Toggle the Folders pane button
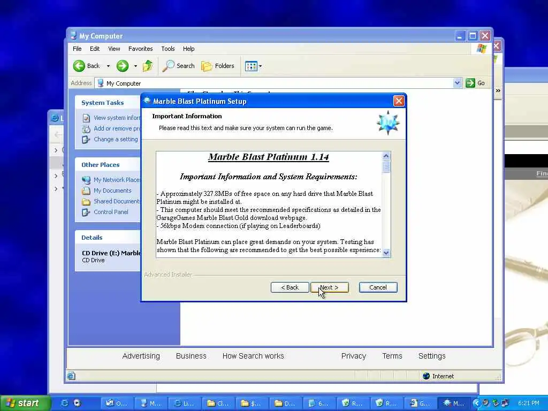 (218, 66)
